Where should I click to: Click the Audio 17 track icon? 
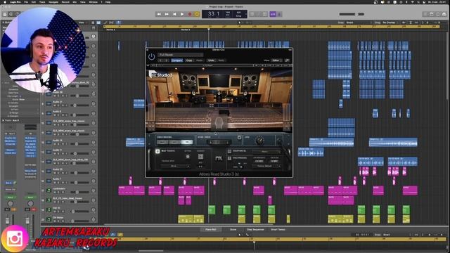(49, 103)
